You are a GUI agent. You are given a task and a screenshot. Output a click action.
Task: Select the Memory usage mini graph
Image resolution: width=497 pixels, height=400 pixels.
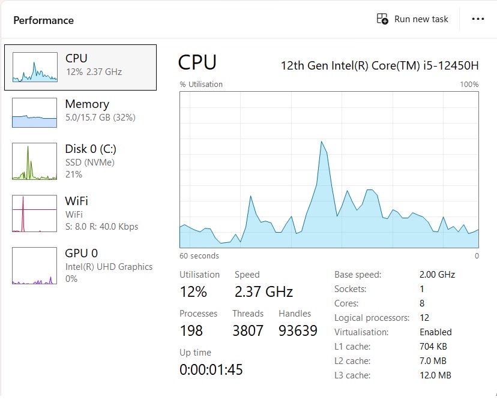(x=34, y=113)
